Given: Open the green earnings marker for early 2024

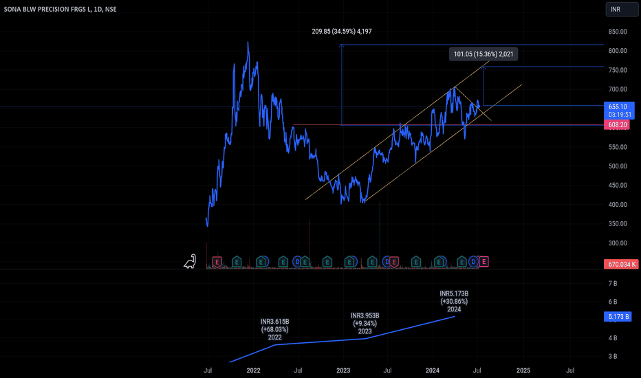Looking at the screenshot, I should (x=439, y=262).
